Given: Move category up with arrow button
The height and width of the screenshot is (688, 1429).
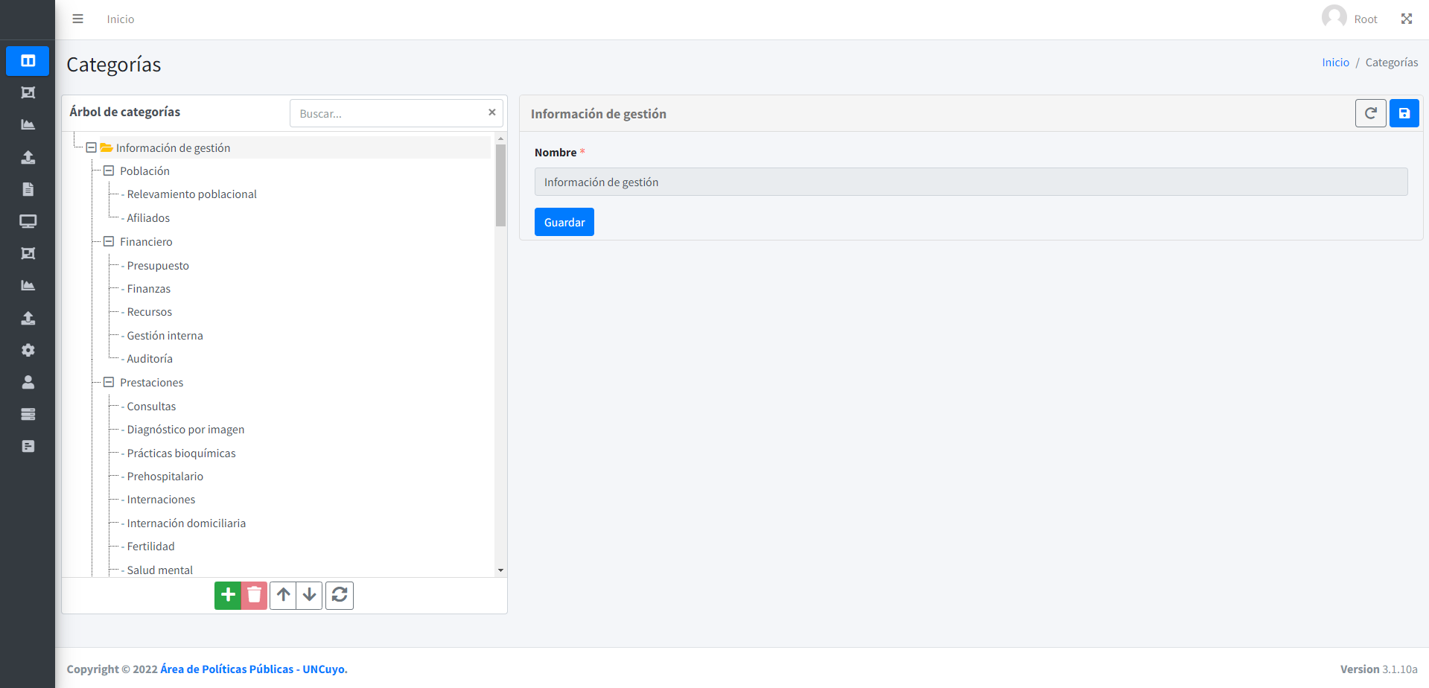Looking at the screenshot, I should coord(283,596).
